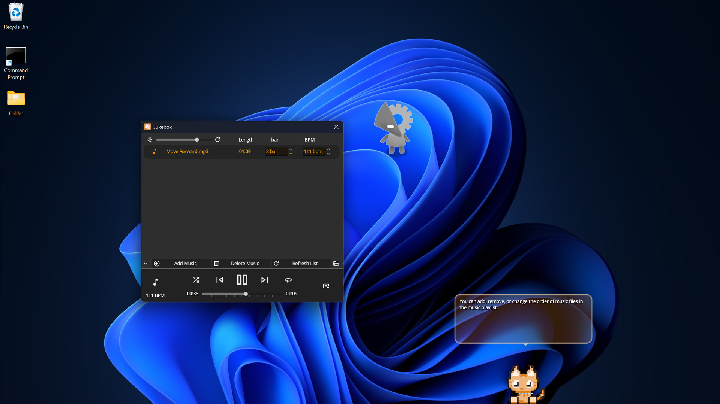The height and width of the screenshot is (404, 720).
Task: Decrease the BPM with down arrow
Action: click(x=329, y=154)
